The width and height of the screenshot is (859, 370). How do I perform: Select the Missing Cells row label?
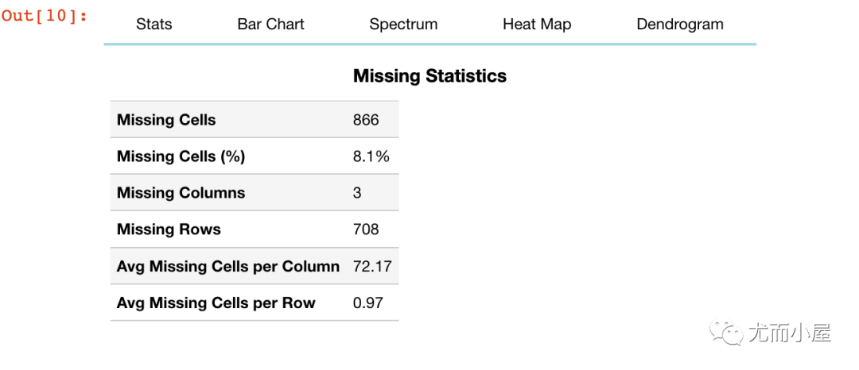166,120
